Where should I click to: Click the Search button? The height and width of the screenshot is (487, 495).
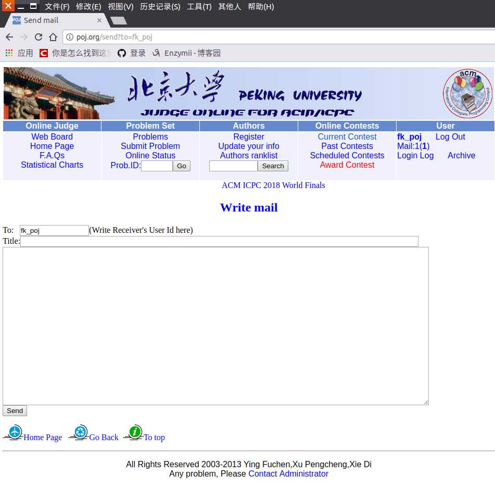tap(273, 166)
